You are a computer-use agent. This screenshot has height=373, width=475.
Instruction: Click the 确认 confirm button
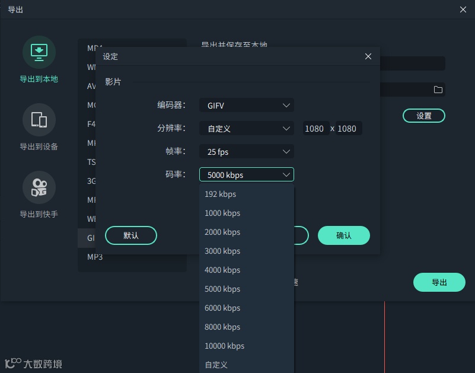coord(344,235)
